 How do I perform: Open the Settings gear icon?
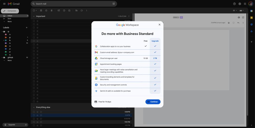240,4
